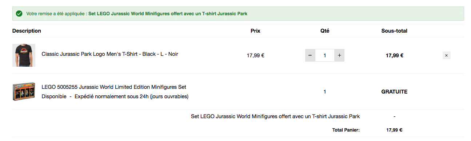The width and height of the screenshot is (471, 141).
Task: Open the Jurassic Park T-shirt thumbnail
Action: pyautogui.click(x=24, y=55)
